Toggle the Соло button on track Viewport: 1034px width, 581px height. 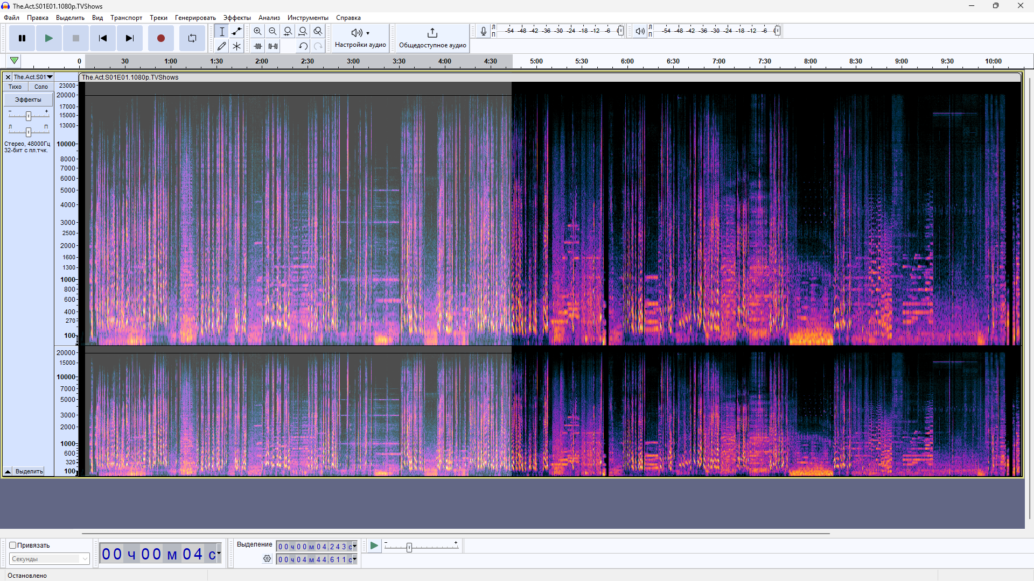(41, 87)
